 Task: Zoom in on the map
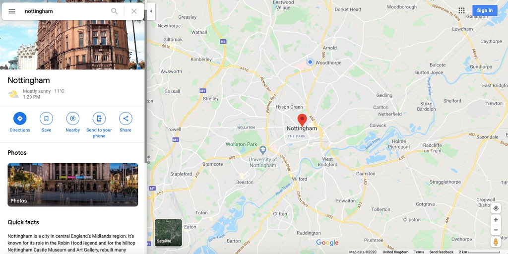click(x=496, y=220)
